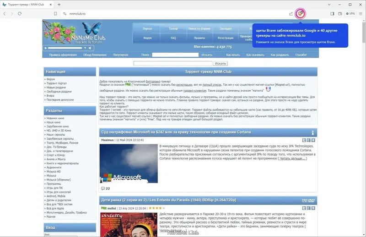Click Искать in the blue bar

pyautogui.click(x=207, y=55)
